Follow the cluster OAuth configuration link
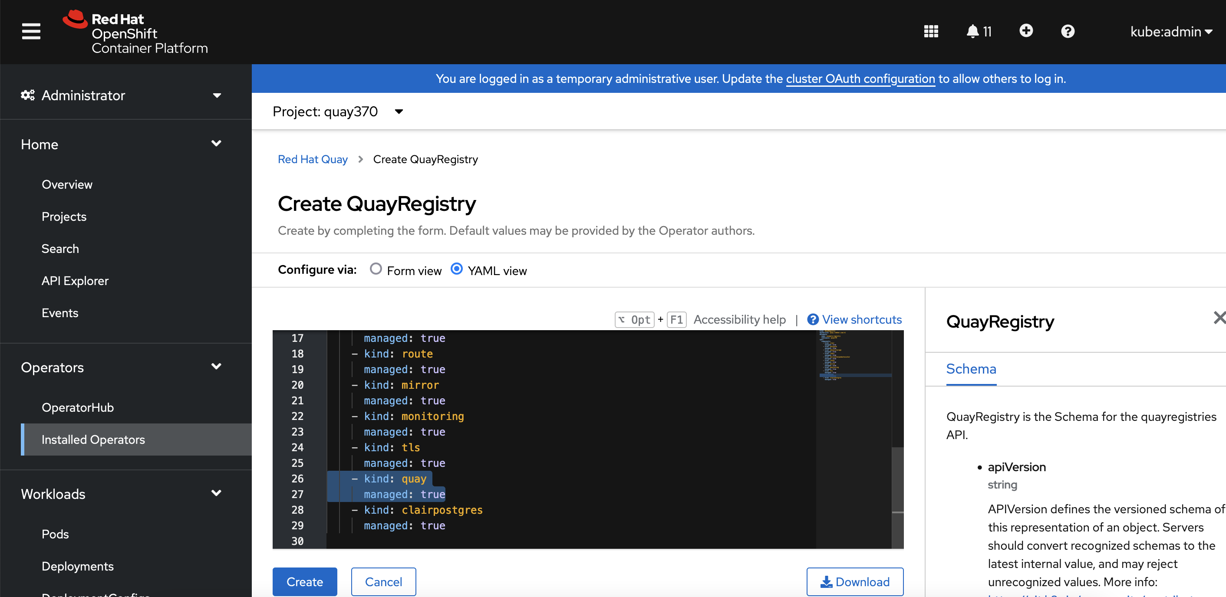 860,79
